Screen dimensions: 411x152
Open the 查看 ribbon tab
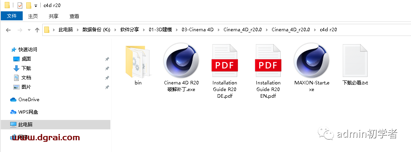click(74, 16)
